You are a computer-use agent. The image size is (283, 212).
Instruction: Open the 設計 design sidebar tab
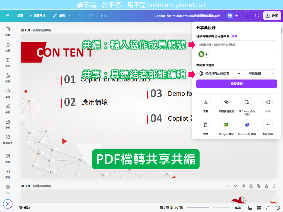point(7,31)
